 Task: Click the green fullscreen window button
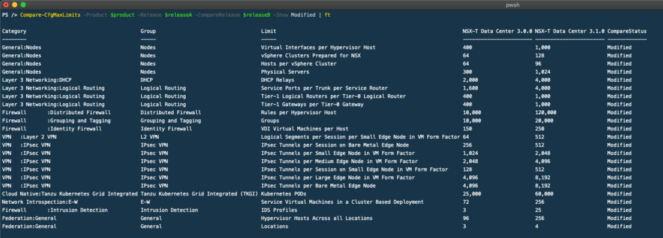pos(23,5)
